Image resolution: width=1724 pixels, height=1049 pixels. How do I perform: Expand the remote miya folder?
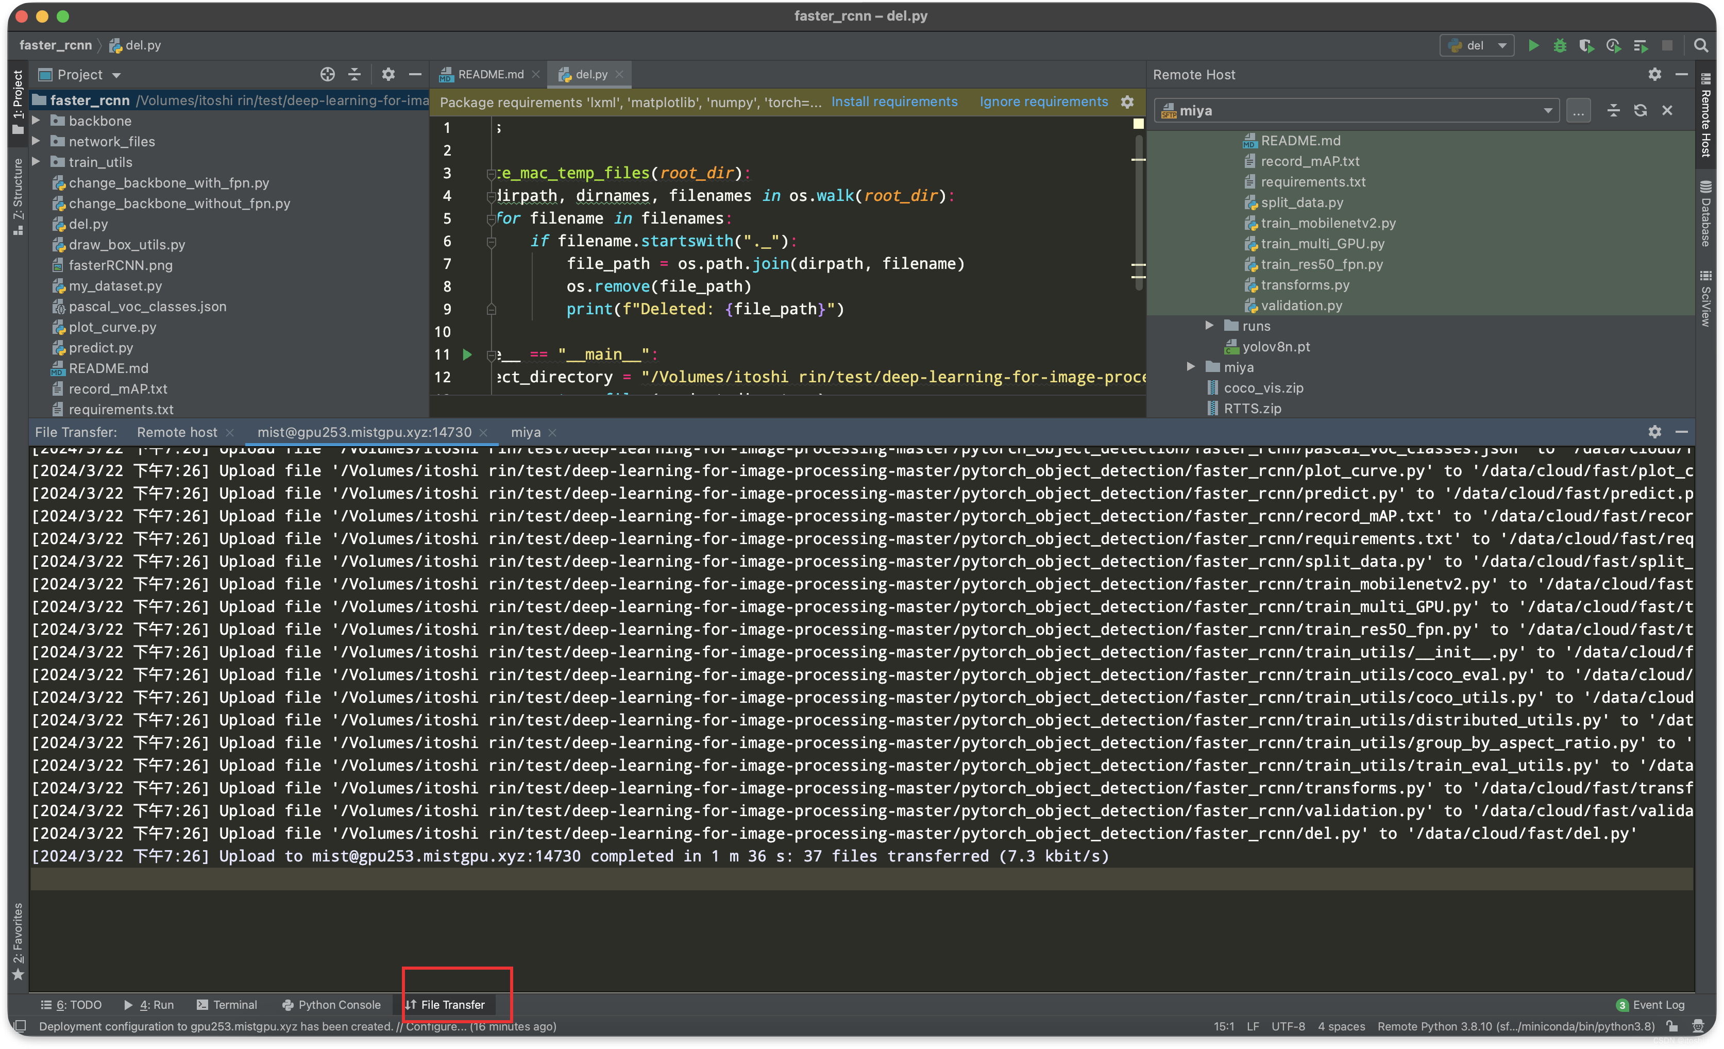click(x=1191, y=367)
